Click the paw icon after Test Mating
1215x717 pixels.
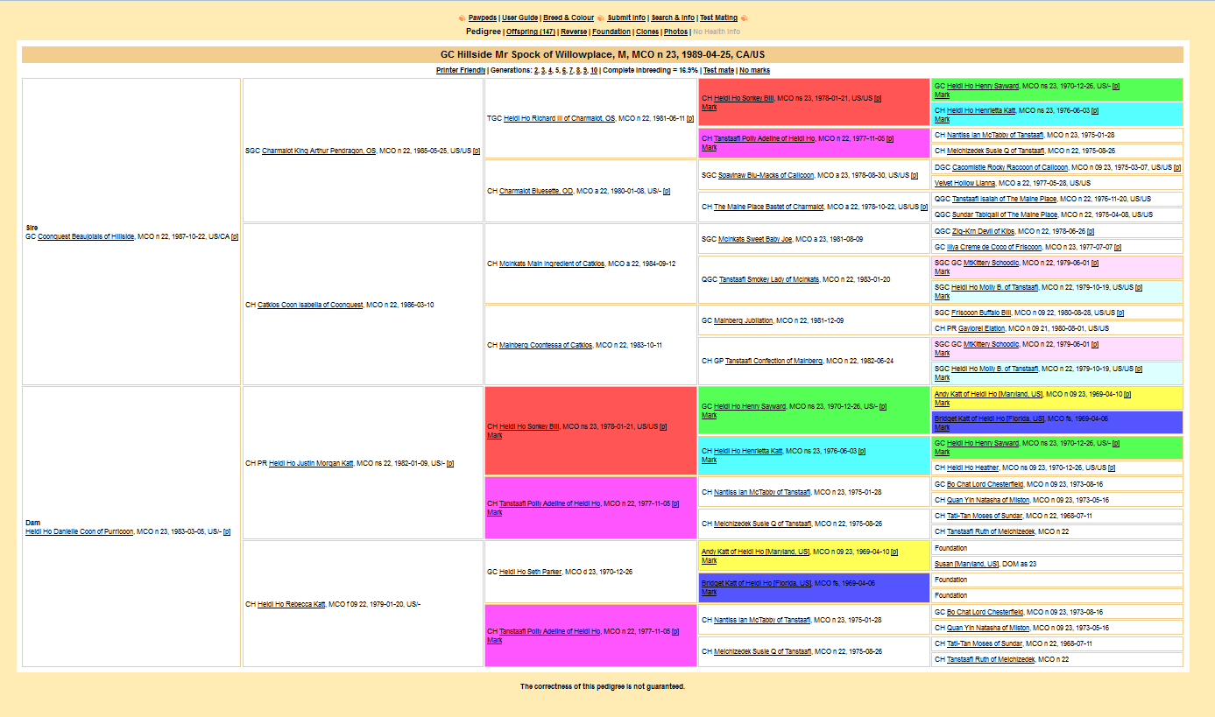click(744, 18)
